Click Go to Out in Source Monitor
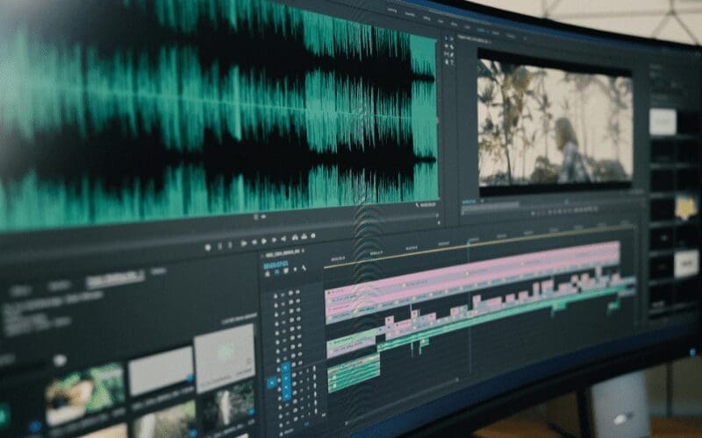 pyautogui.click(x=283, y=239)
